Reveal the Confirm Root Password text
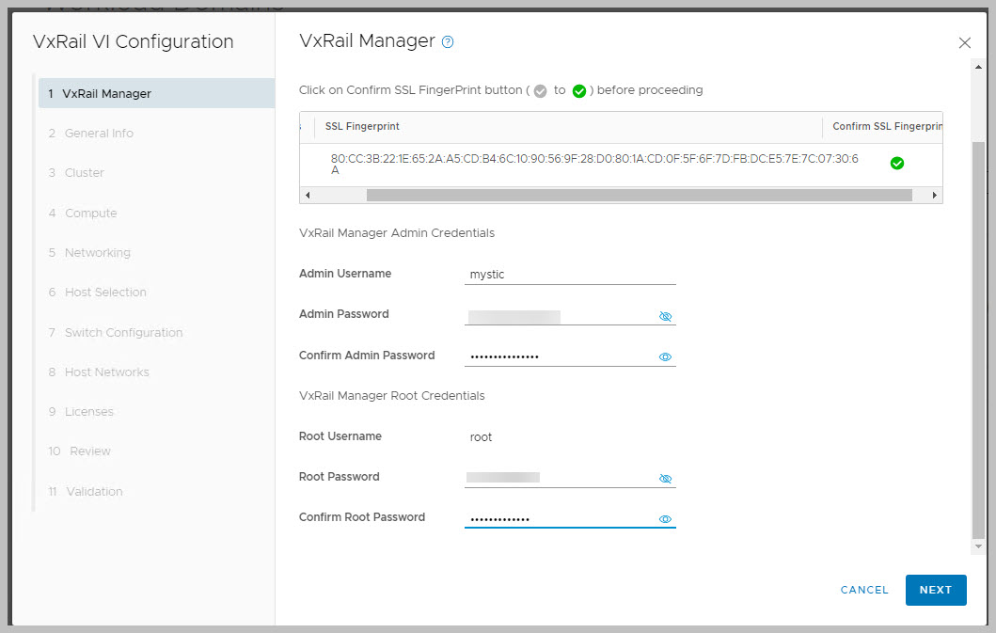This screenshot has height=633, width=996. point(665,519)
